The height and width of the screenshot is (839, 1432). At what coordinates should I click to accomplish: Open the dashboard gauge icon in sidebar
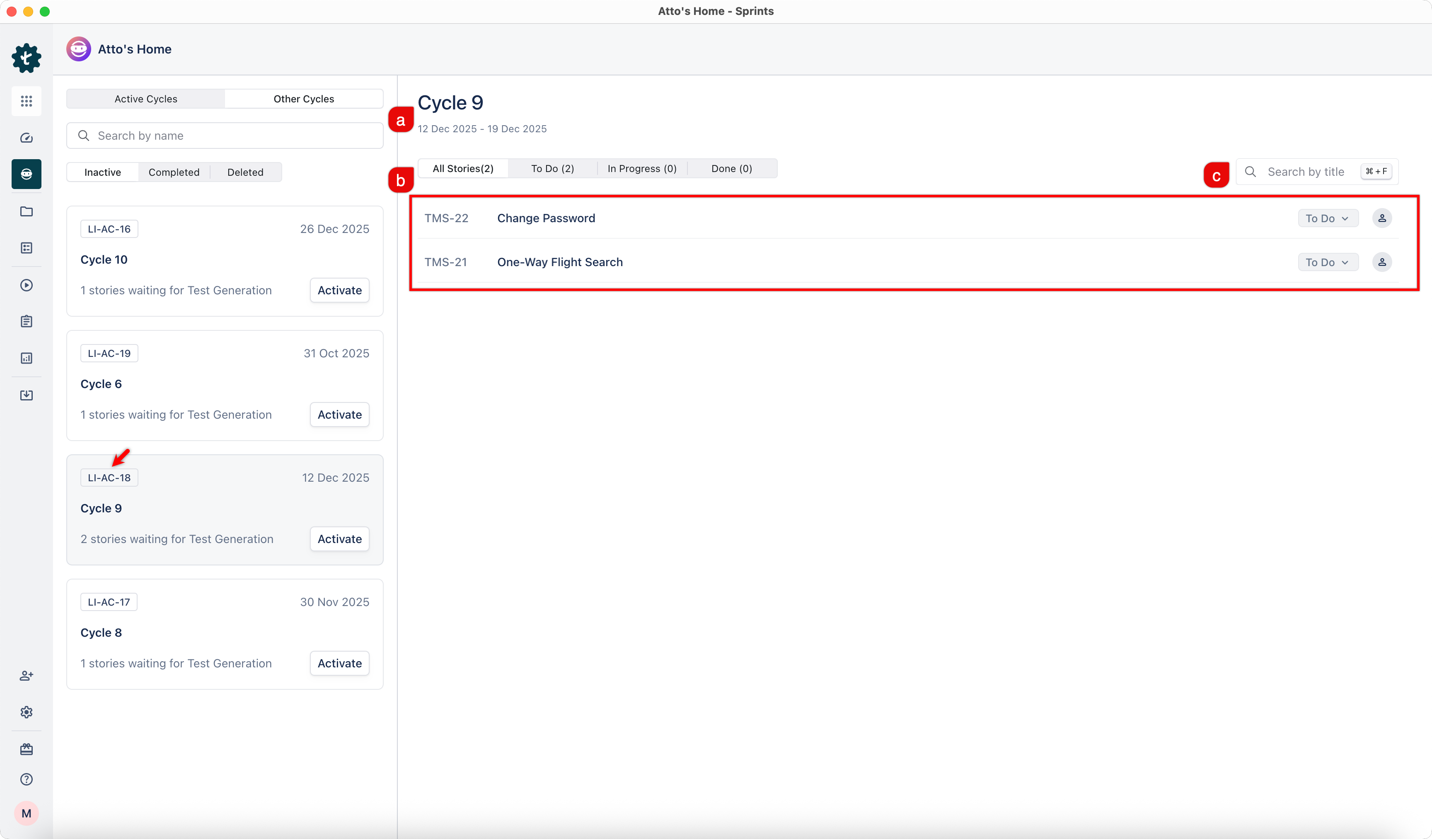coord(26,138)
